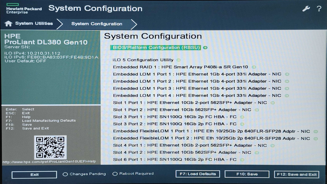Screen dimensions: 327x184
Task: Click the Hewlett Packard Enterprise logo
Action: (x=24, y=8)
